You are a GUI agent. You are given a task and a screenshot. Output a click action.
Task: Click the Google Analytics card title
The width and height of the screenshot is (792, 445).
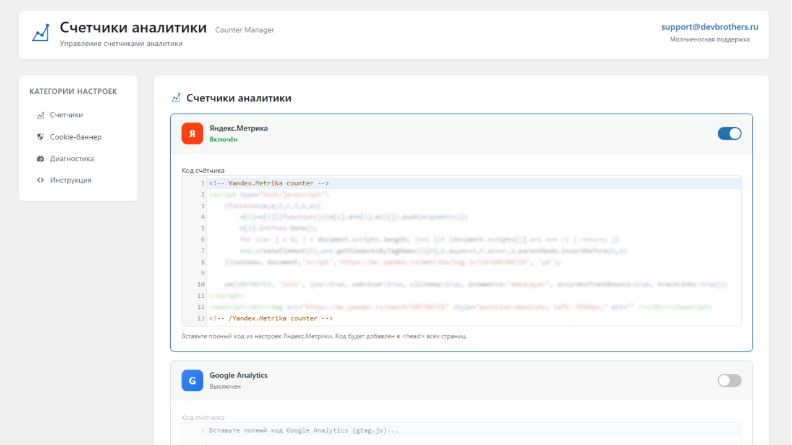point(238,375)
